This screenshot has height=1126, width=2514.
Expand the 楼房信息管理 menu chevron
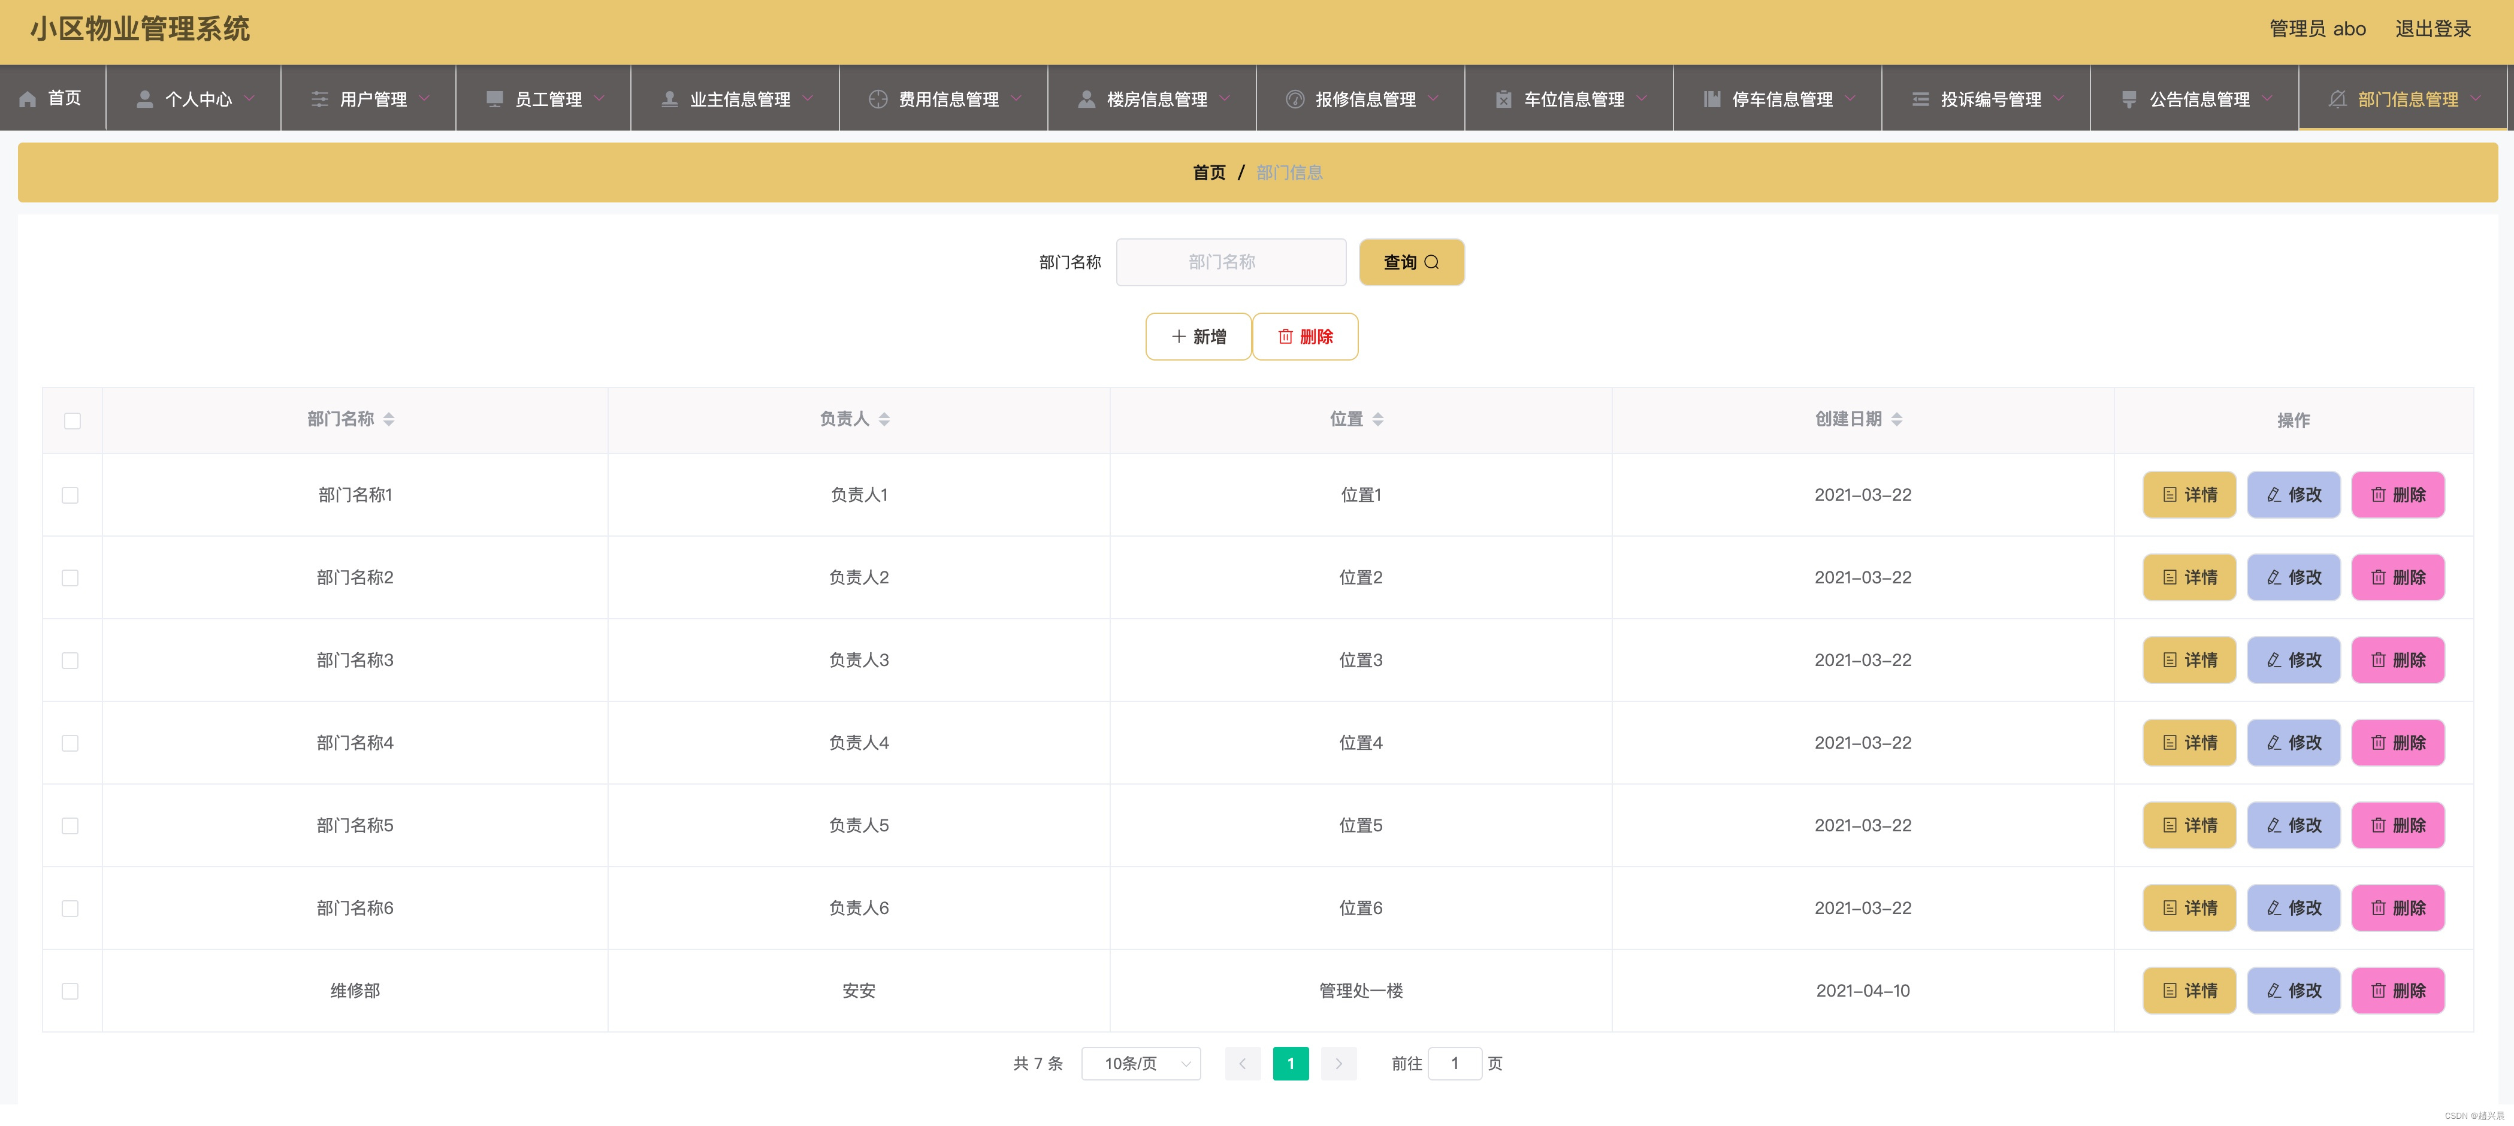pos(1225,99)
